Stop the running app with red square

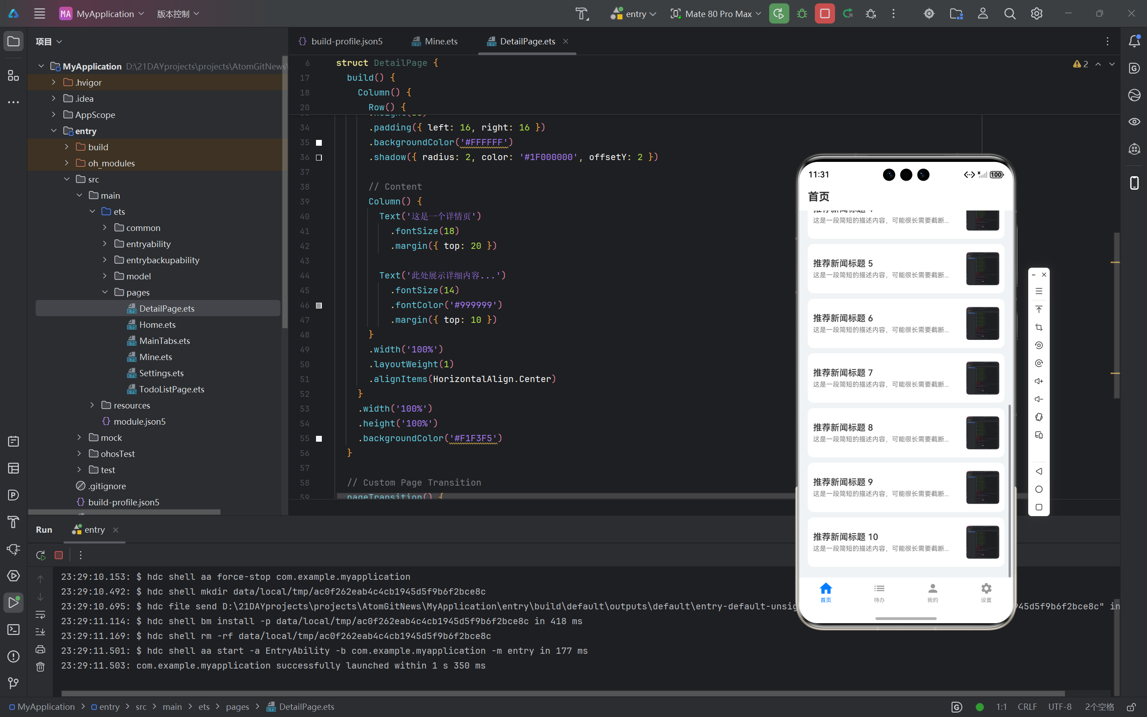[x=825, y=14]
